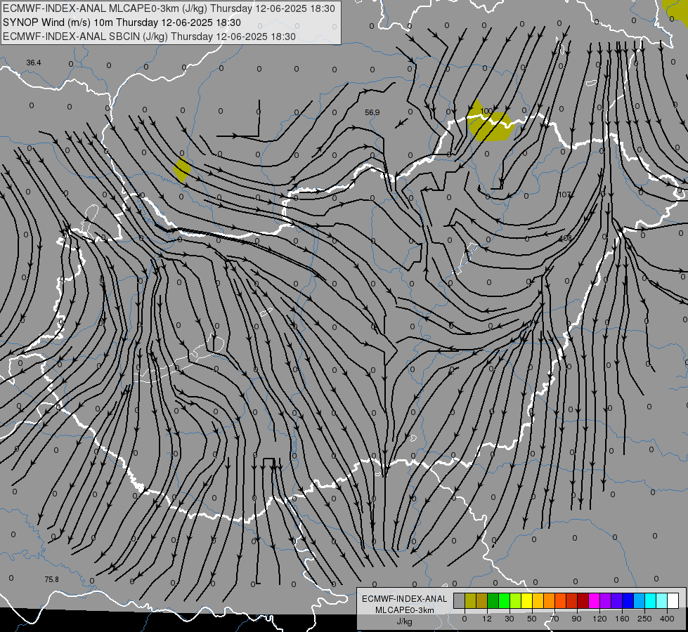
Task: Click the legend text MLCAPE0-3km
Action: tap(405, 610)
